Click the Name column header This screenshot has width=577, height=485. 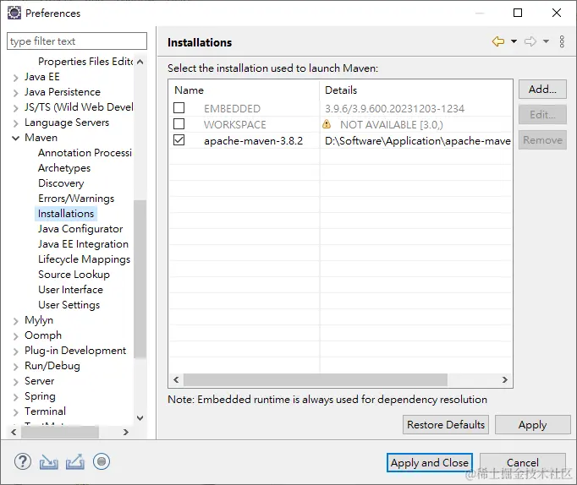(244, 90)
